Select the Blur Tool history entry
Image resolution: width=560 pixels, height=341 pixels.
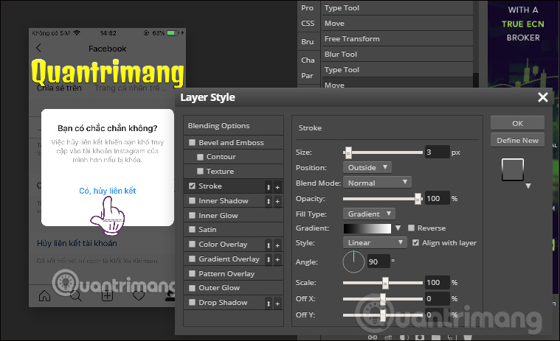[x=397, y=55]
